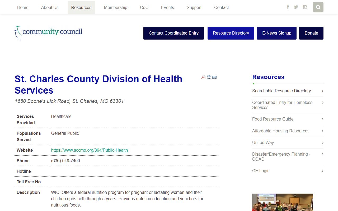
Task: Click the Healthcare services value
Action: coord(61,116)
